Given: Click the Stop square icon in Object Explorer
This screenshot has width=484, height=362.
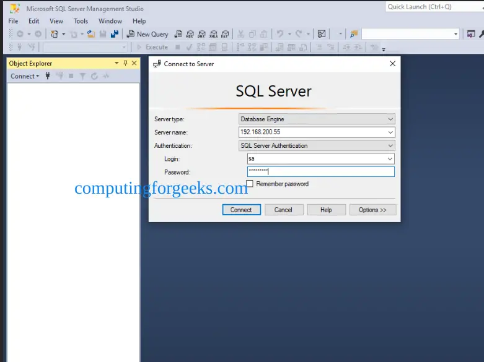Looking at the screenshot, I should coord(71,76).
